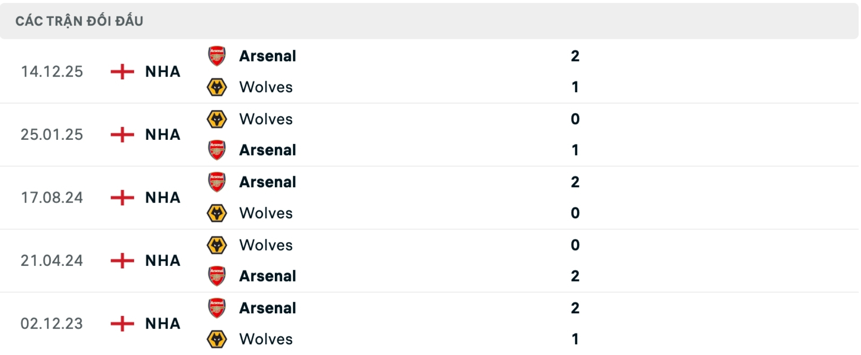The width and height of the screenshot is (861, 355).
Task: Select the date 21.04.24
Action: (x=52, y=260)
